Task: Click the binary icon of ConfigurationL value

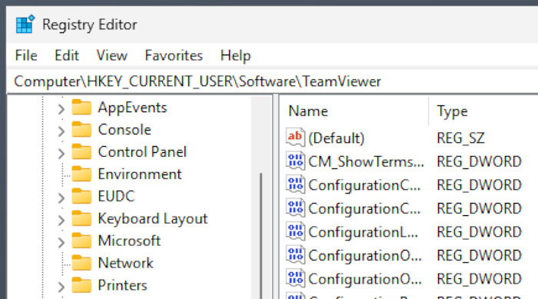Action: tap(295, 231)
